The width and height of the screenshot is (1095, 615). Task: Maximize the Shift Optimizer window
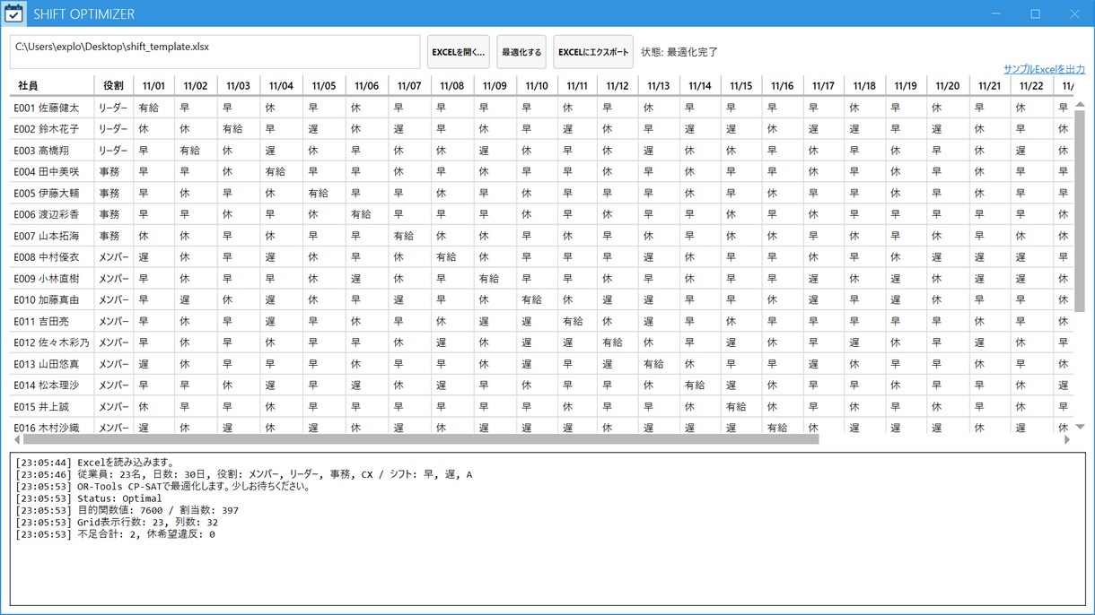1035,13
